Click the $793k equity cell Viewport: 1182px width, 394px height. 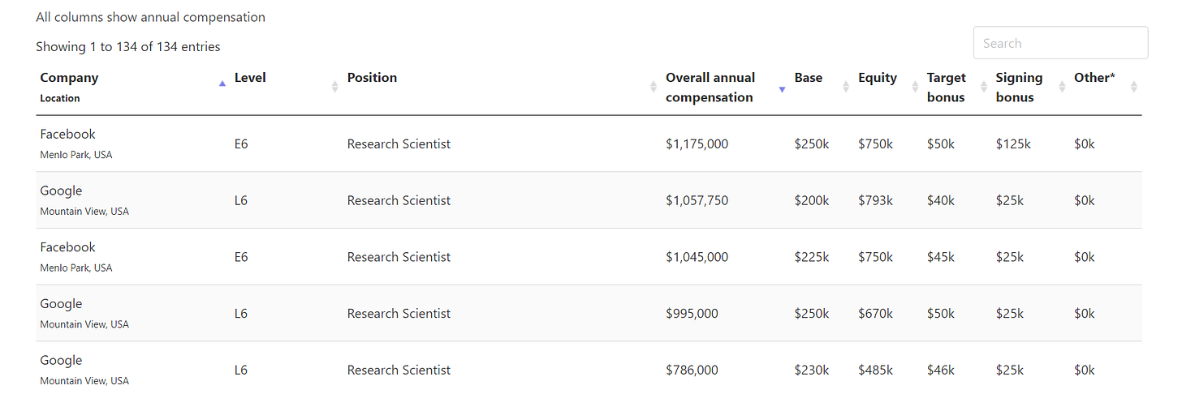point(875,200)
